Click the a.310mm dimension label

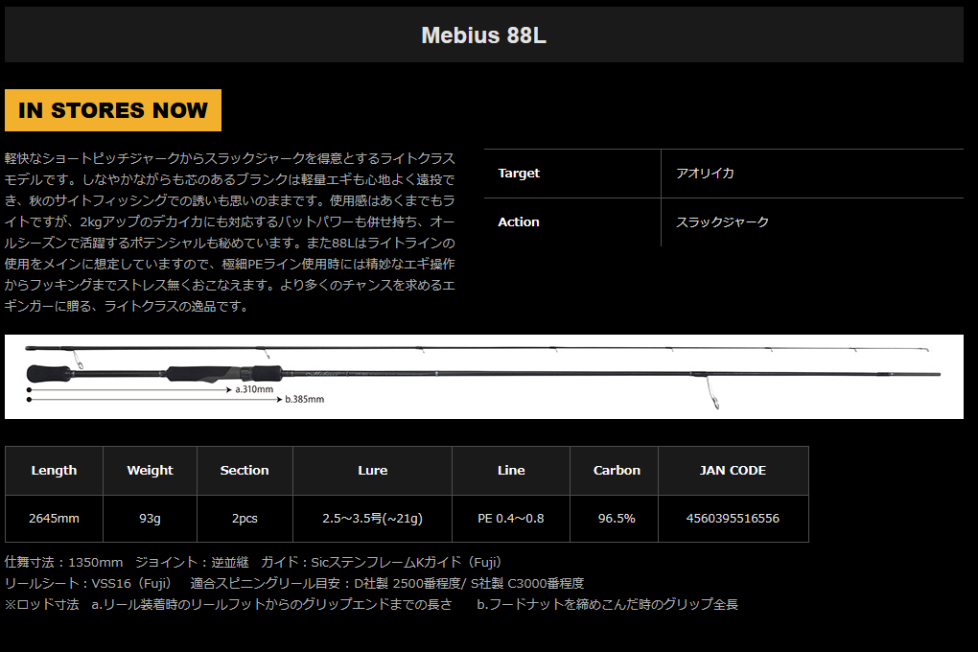click(254, 389)
